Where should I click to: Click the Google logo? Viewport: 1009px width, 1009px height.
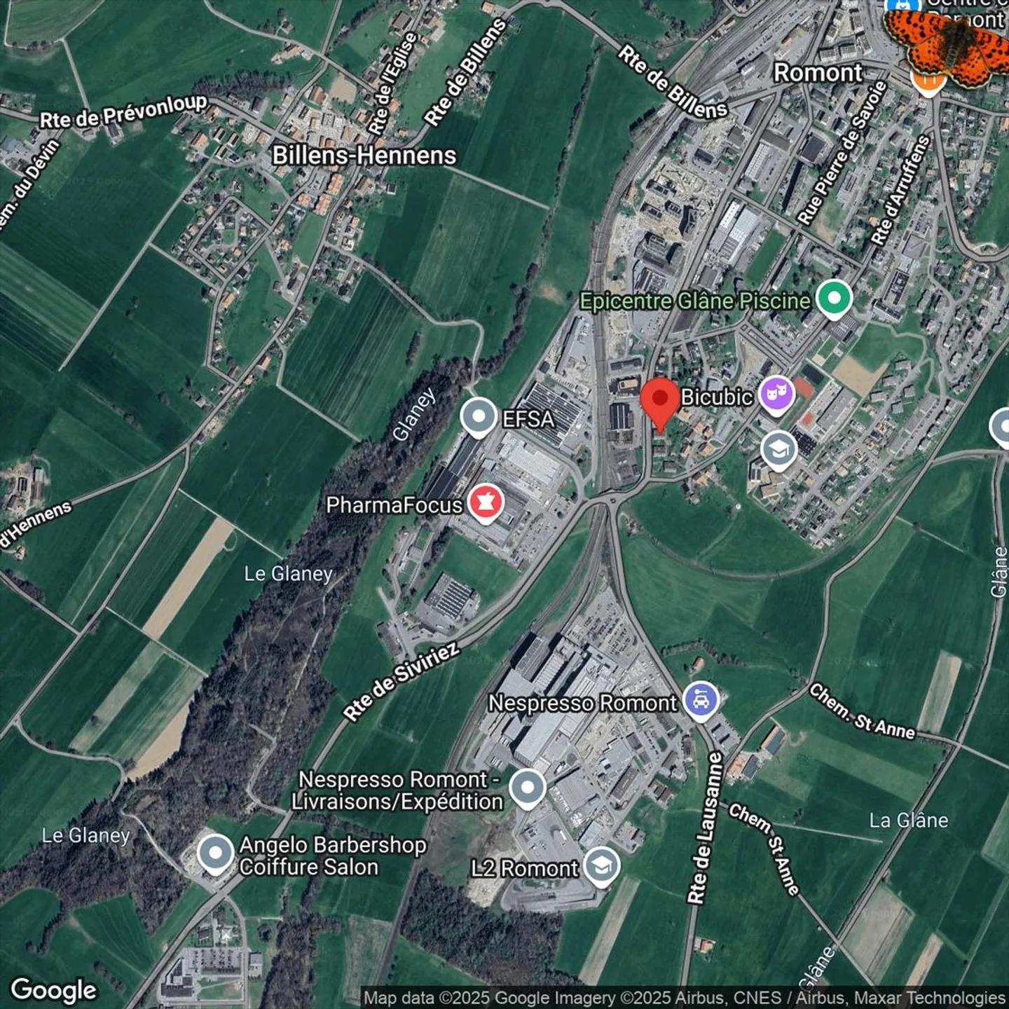click(x=54, y=989)
